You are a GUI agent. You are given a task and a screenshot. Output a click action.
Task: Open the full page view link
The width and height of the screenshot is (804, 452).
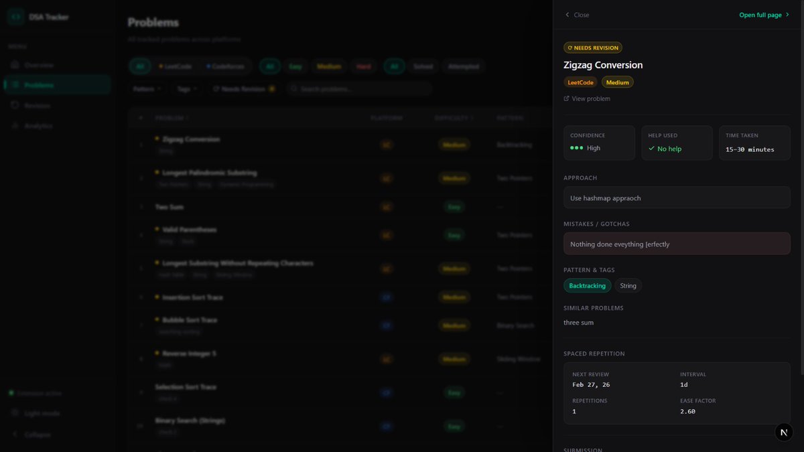coord(764,15)
